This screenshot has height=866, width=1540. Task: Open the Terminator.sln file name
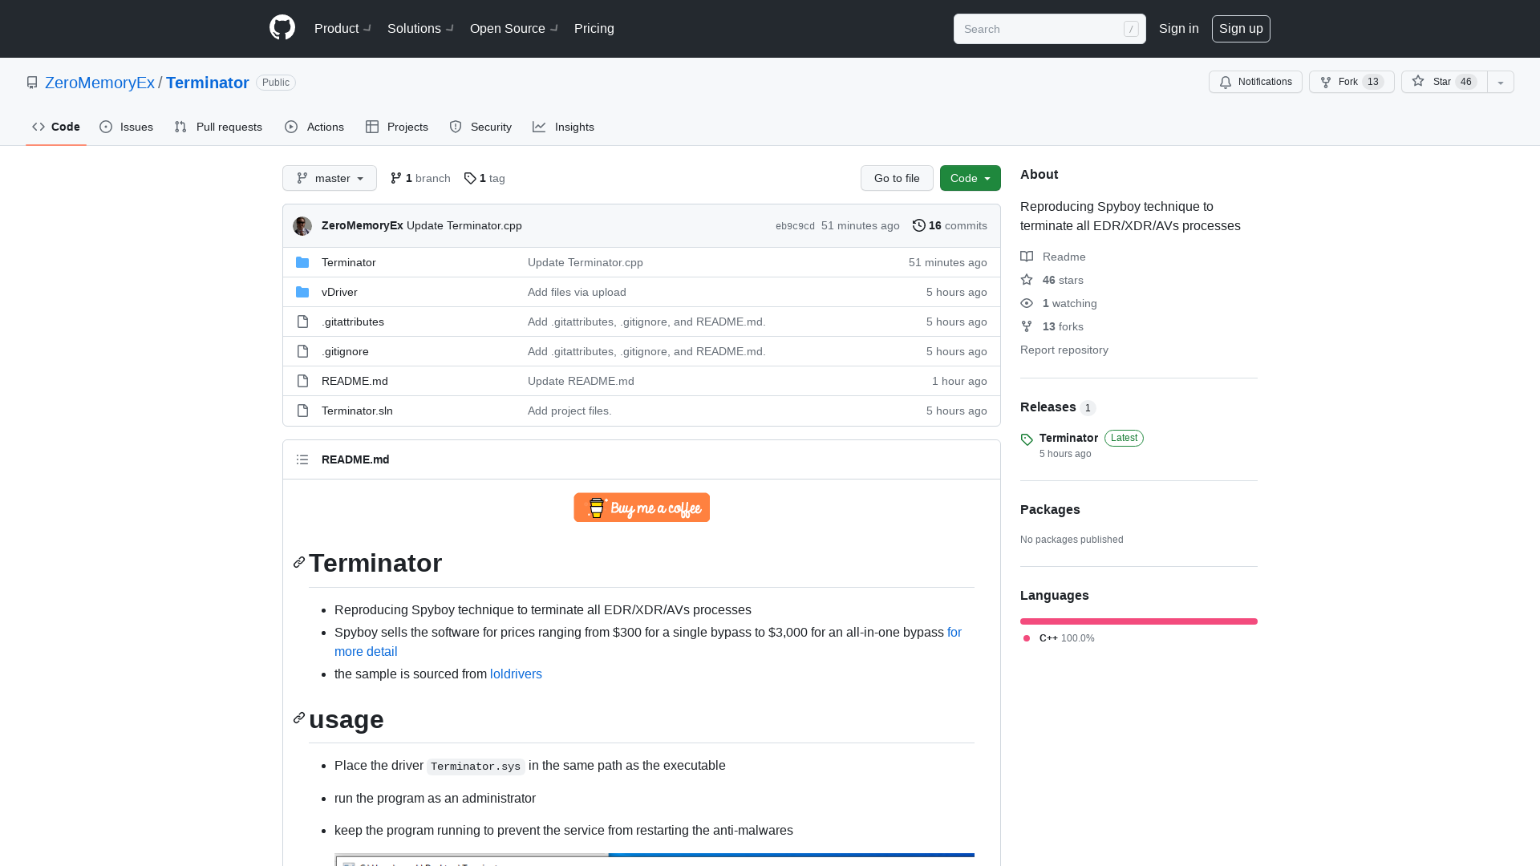357,411
